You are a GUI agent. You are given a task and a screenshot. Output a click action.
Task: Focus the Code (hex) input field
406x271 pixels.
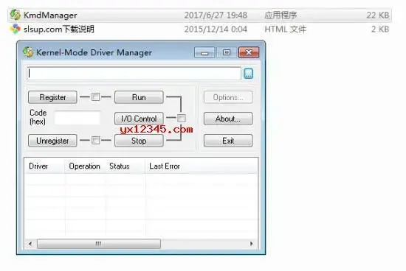pos(78,118)
